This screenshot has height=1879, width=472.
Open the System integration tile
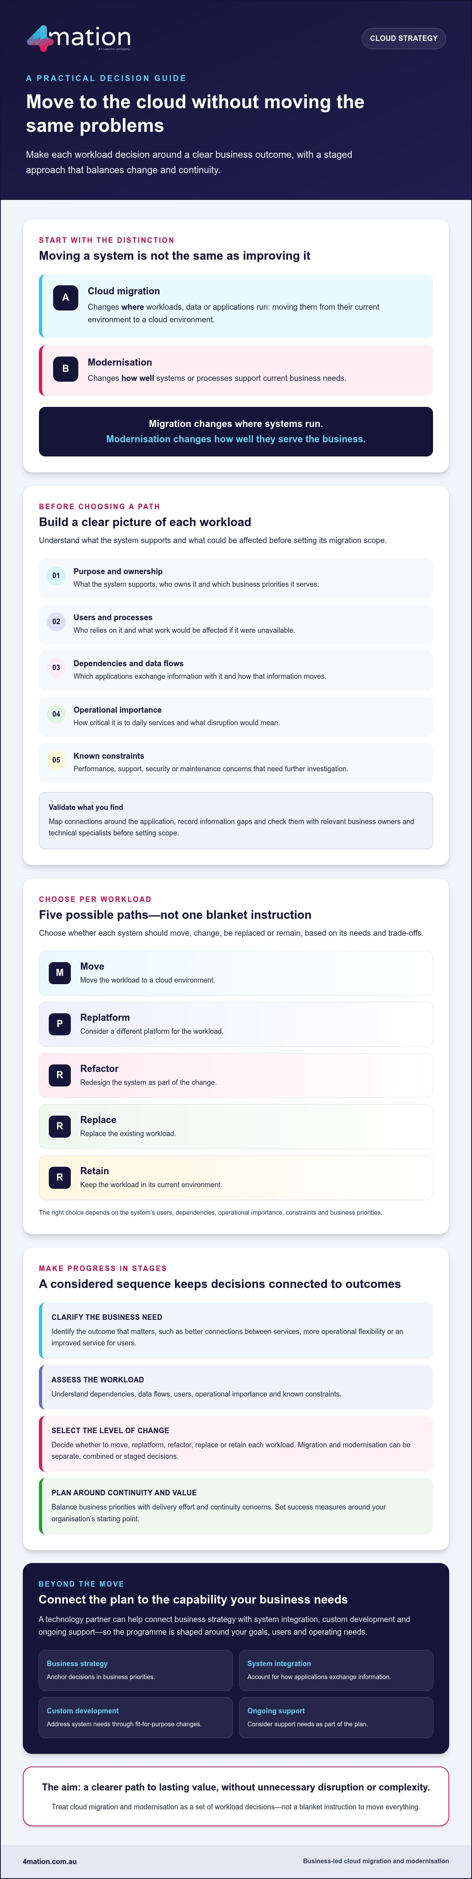point(336,1670)
